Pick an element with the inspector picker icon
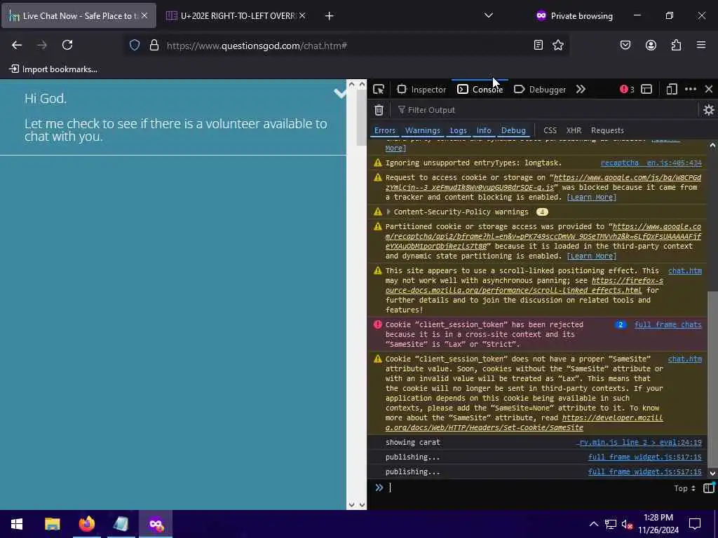 (x=378, y=89)
